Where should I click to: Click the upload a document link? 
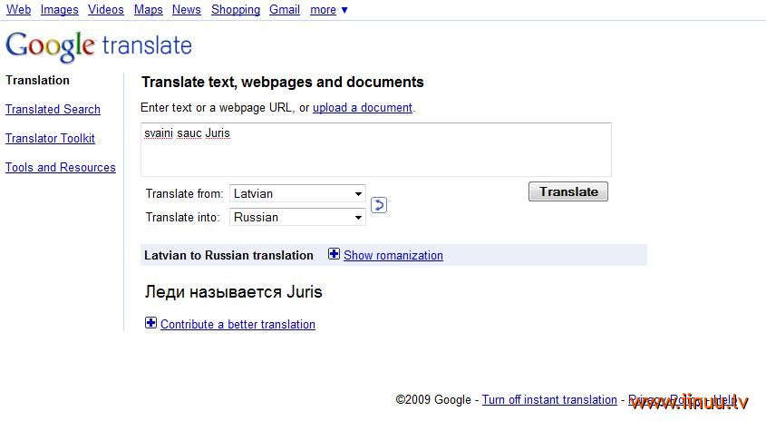(x=363, y=108)
